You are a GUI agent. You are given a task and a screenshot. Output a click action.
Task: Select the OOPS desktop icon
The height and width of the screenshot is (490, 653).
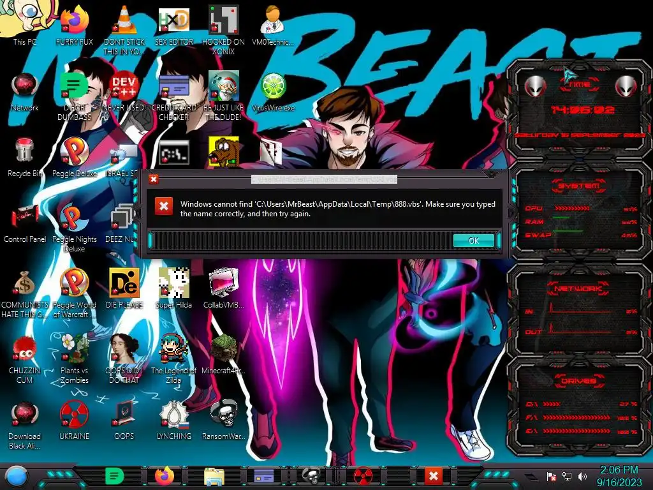click(124, 420)
